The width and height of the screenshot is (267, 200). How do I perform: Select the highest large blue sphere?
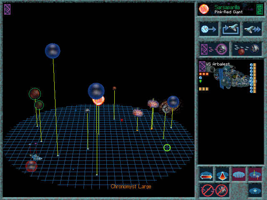[x=53, y=51]
